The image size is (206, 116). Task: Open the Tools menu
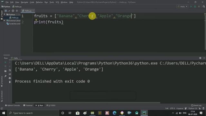tap(51, 2)
